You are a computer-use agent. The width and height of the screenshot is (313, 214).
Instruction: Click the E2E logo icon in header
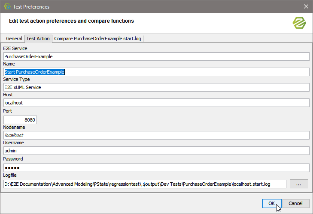[x=299, y=23]
